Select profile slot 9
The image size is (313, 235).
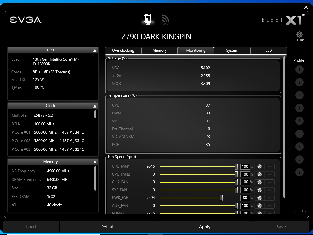point(299,172)
